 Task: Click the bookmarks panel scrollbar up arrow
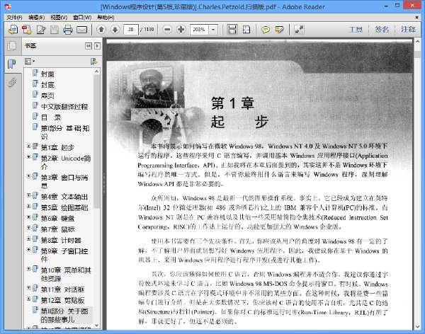[97, 71]
